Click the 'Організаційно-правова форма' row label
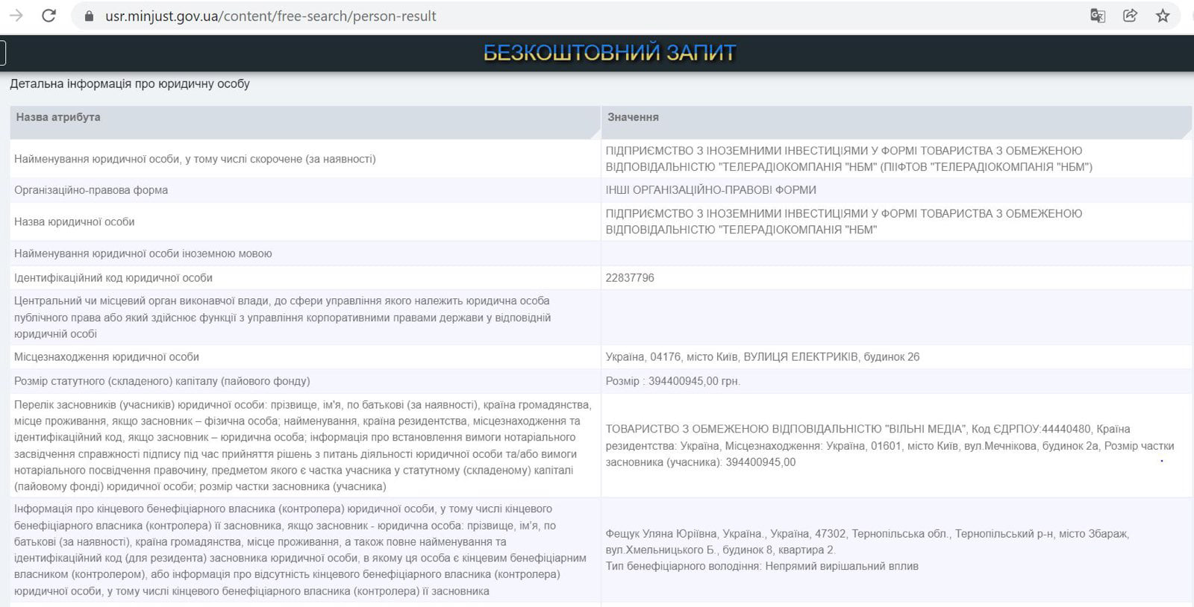The image size is (1194, 607). 91,190
